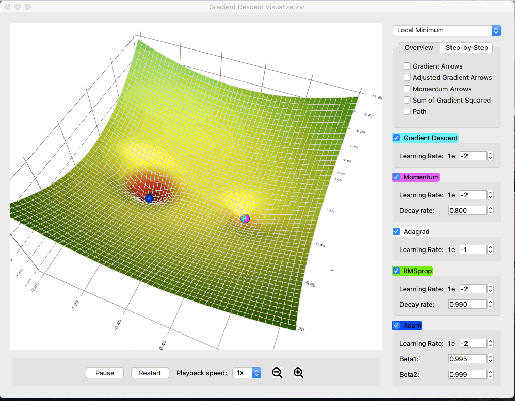
Task: Click the multicolored ball near the yellow bump
Action: [x=245, y=219]
